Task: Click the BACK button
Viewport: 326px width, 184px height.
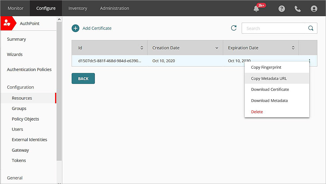Action: coord(83,78)
